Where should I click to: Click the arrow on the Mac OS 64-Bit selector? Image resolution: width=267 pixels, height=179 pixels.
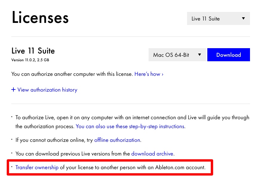coord(200,55)
